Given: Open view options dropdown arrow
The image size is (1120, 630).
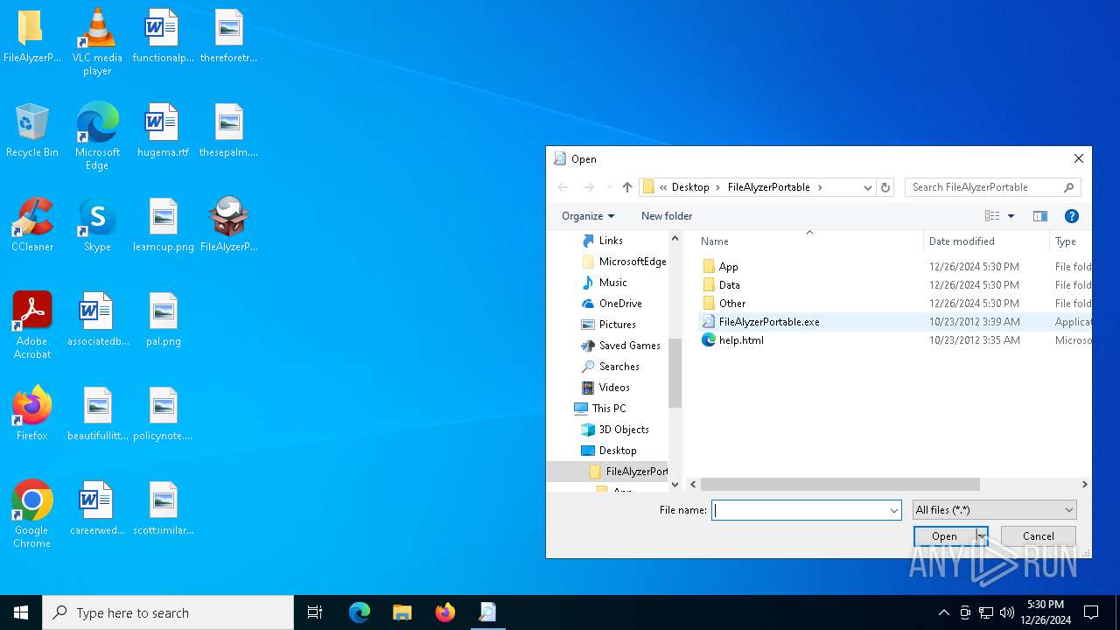Looking at the screenshot, I should (1011, 216).
